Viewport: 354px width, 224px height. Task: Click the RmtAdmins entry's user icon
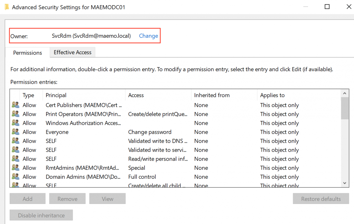(x=15, y=168)
